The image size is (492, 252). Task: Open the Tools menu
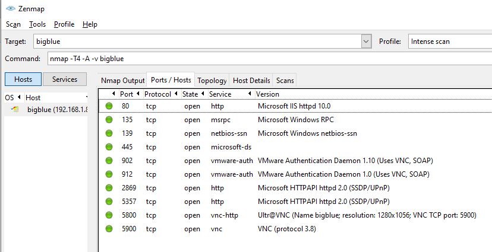click(37, 24)
